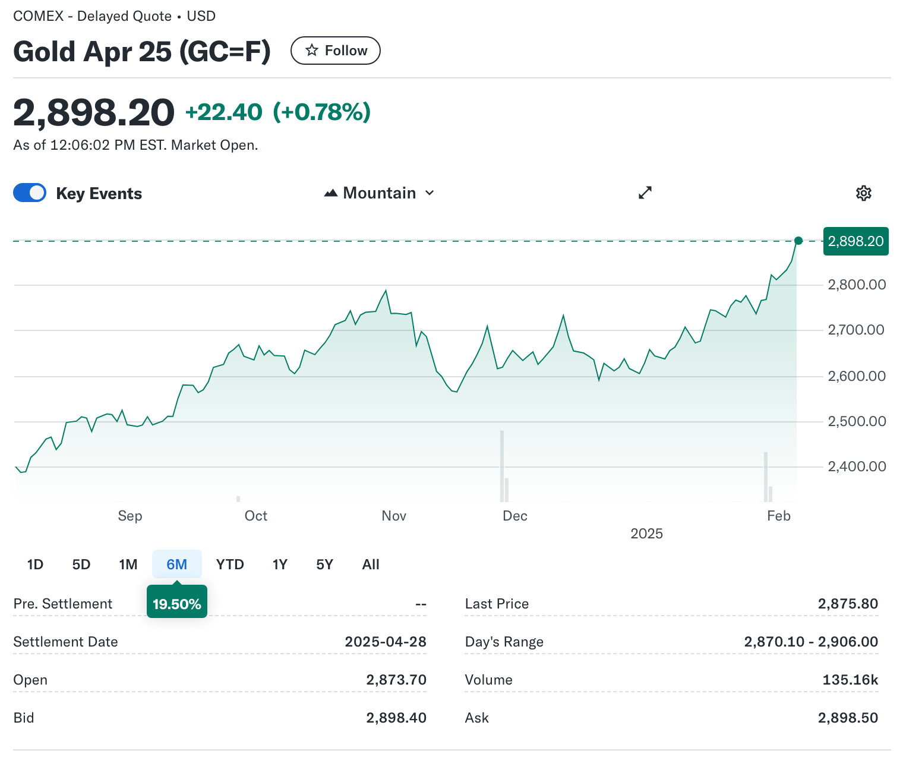Click the Mountain chart type icon
The image size is (903, 763).
(x=331, y=193)
